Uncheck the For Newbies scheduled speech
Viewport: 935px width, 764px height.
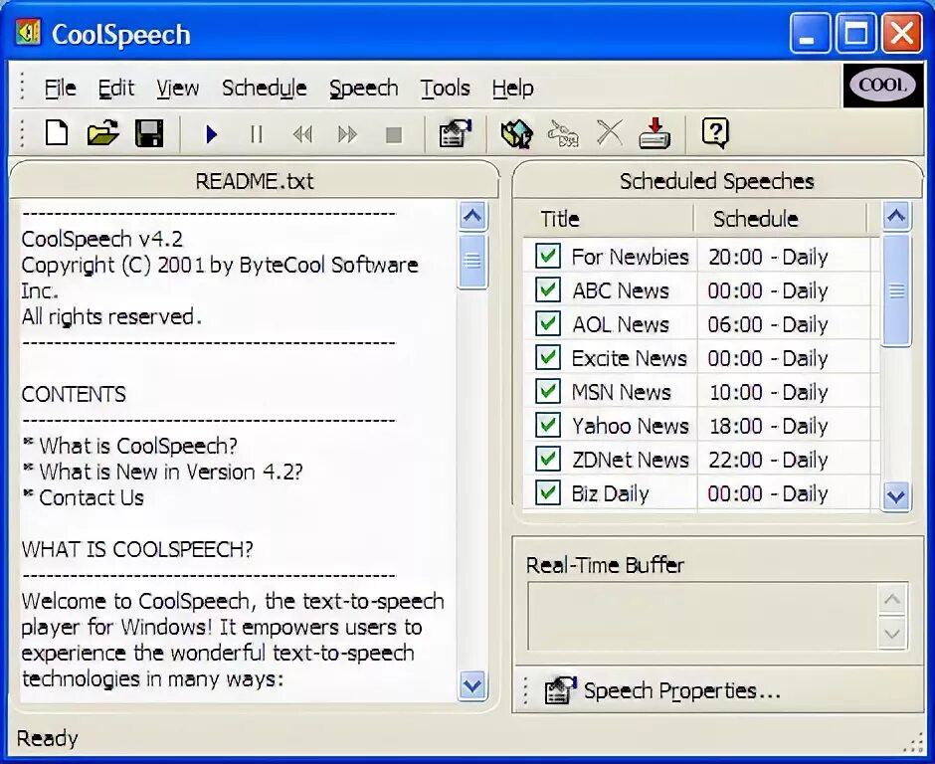pos(547,256)
